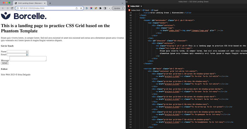The image size is (247, 129).
Task: Click the 'Etiam quis viverra lorem' paragraph
Action: [x=62, y=39]
